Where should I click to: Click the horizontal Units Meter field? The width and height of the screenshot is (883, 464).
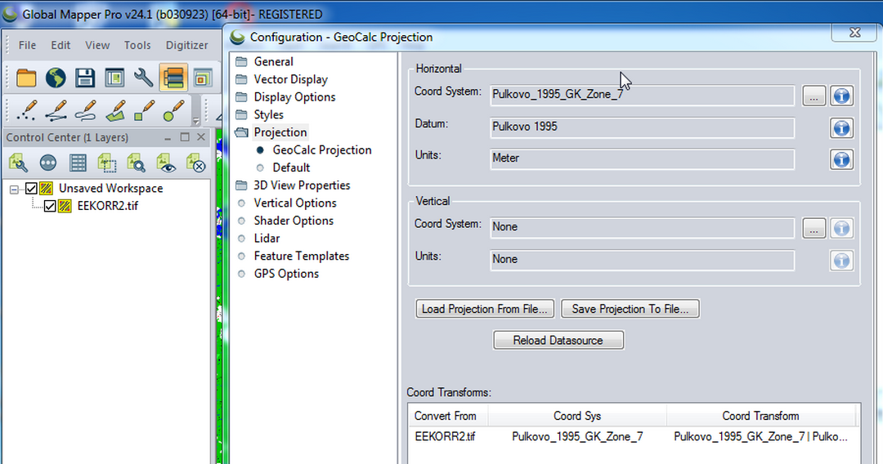(x=642, y=158)
